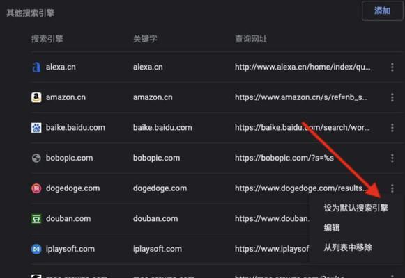Click the amazon.cn keyword cell
Screen dimensions: 405x278
point(153,97)
